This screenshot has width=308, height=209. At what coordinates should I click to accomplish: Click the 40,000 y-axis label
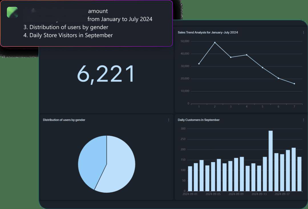(185, 54)
